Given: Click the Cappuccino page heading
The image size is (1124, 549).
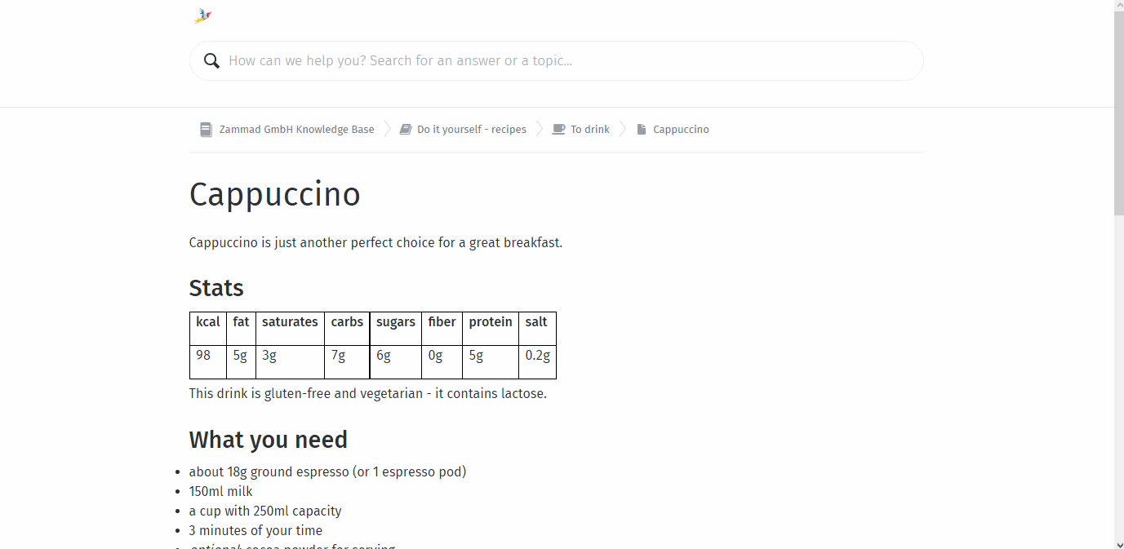Looking at the screenshot, I should pos(275,194).
